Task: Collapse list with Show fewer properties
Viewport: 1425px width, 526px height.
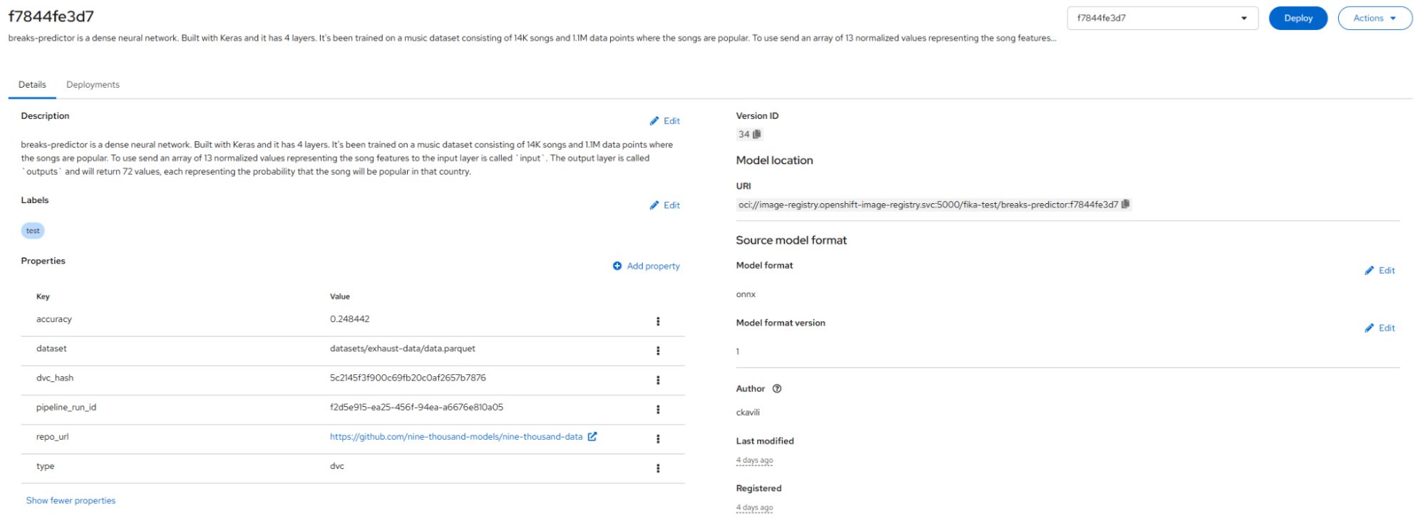Action: (71, 500)
